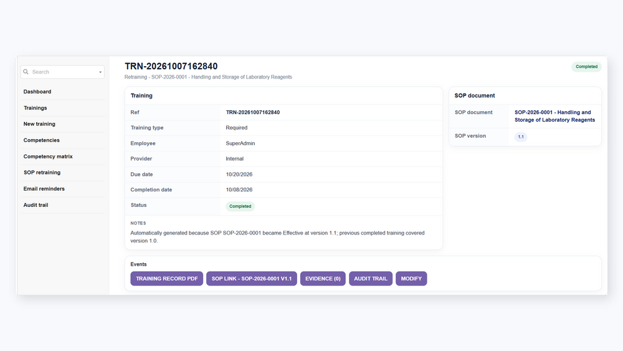Click the search magnifier icon
623x351 pixels.
(26, 72)
